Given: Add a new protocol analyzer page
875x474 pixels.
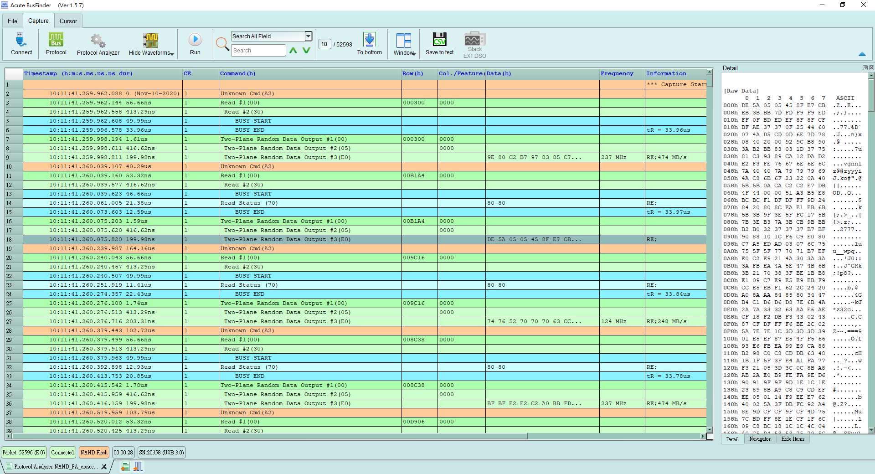Looking at the screenshot, I should tap(125, 466).
